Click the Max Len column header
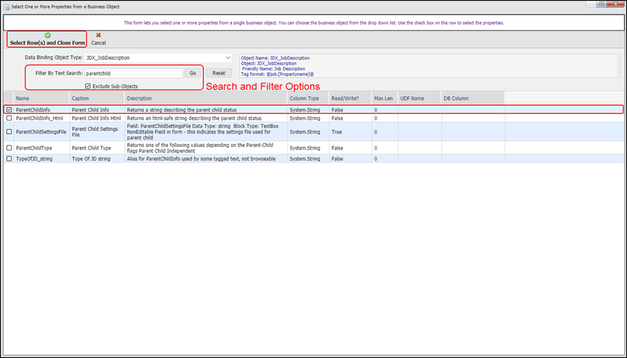The height and width of the screenshot is (358, 627). click(x=385, y=98)
